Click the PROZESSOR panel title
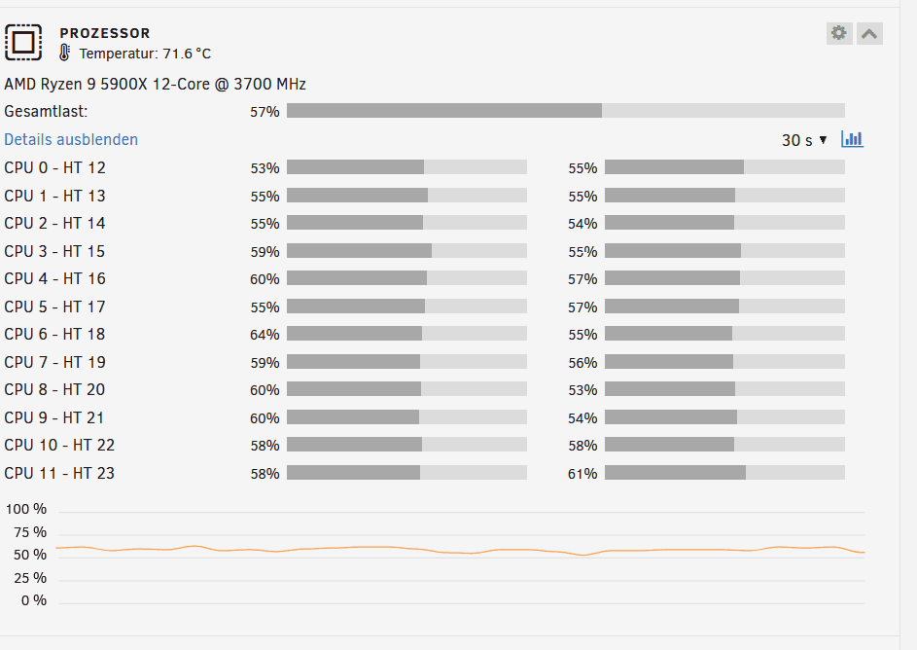 [105, 33]
